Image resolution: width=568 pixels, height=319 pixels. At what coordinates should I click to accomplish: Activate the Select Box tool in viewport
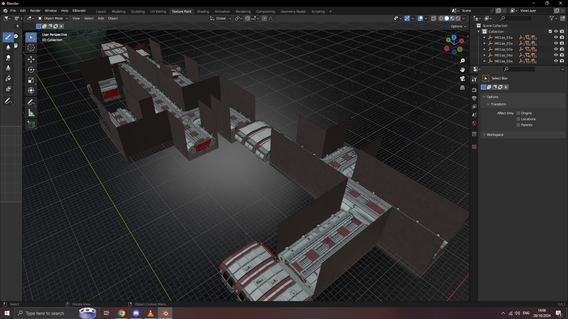click(x=31, y=37)
